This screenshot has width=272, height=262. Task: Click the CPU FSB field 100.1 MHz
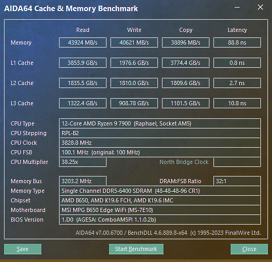tap(160, 152)
